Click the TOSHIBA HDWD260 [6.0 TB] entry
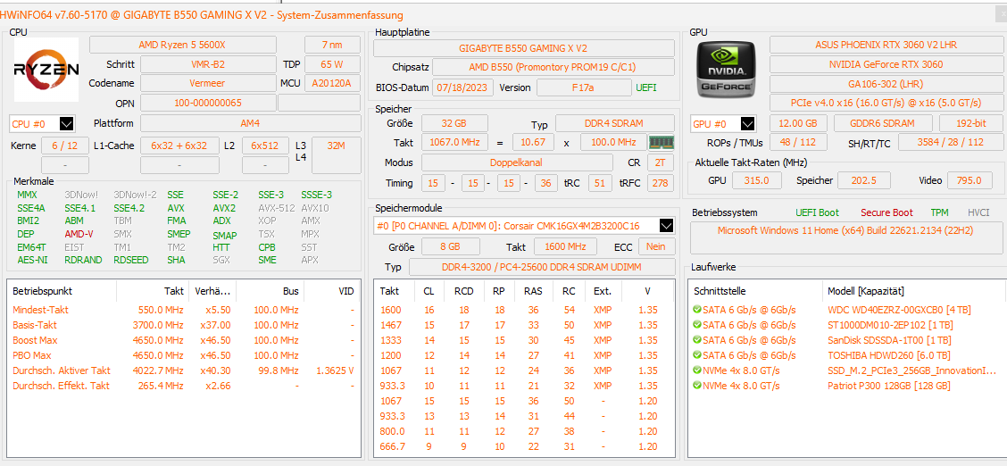This screenshot has width=1007, height=466. [x=890, y=355]
